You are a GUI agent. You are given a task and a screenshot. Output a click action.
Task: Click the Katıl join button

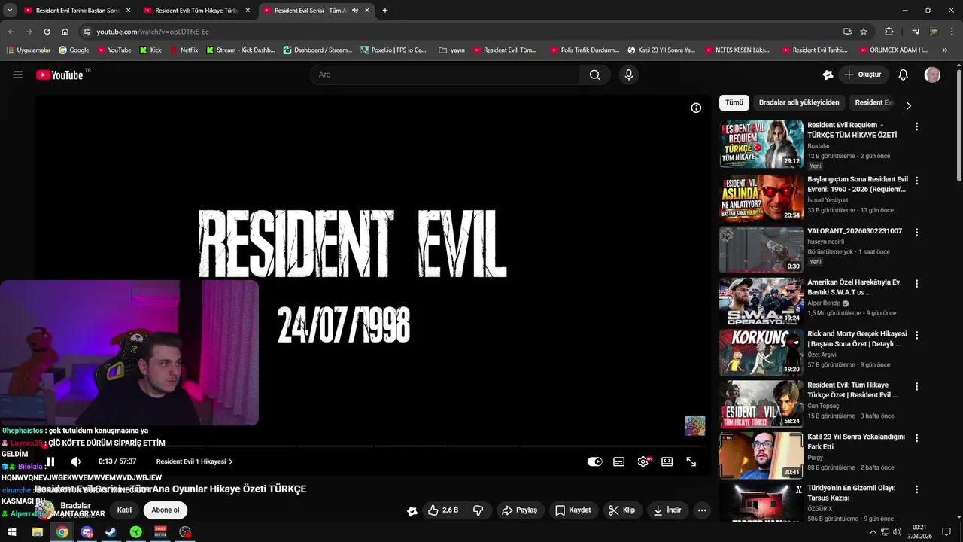click(x=124, y=510)
